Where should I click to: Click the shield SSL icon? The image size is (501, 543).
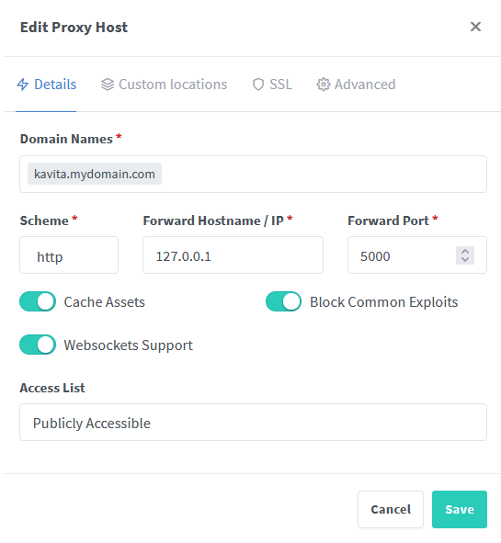coord(258,85)
